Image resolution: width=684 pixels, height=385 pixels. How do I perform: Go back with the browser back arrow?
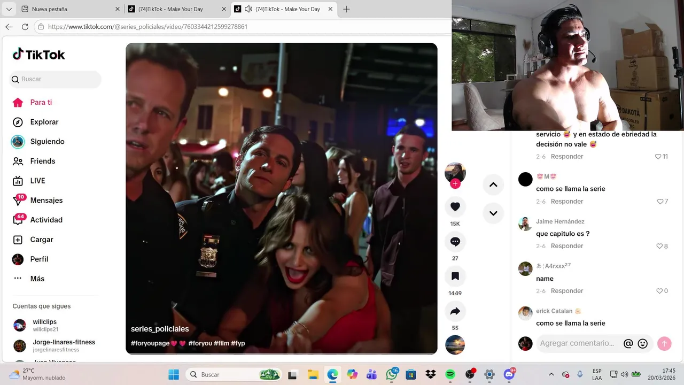click(x=9, y=27)
